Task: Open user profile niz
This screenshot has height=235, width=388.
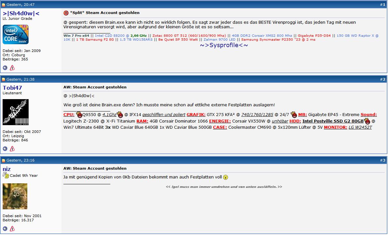Action: 7,169
